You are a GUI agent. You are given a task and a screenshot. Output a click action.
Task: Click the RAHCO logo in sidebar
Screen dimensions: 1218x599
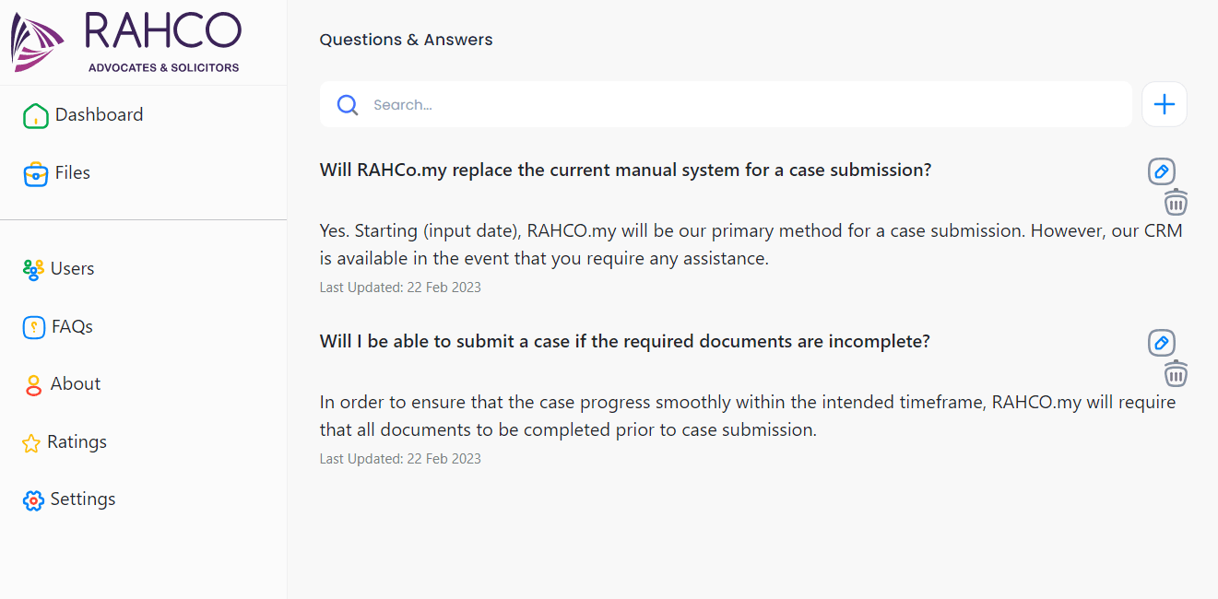point(126,42)
